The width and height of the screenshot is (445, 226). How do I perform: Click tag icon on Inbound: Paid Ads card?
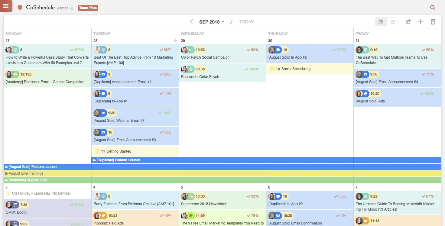click(104, 216)
